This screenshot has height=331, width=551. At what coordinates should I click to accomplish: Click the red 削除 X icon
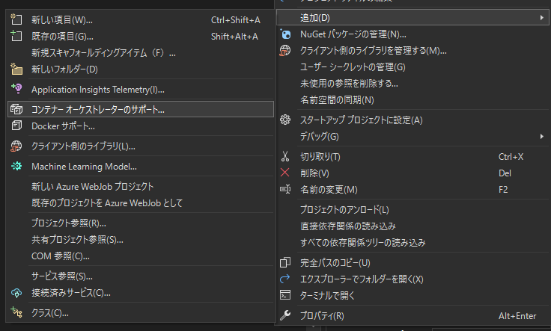click(x=285, y=173)
